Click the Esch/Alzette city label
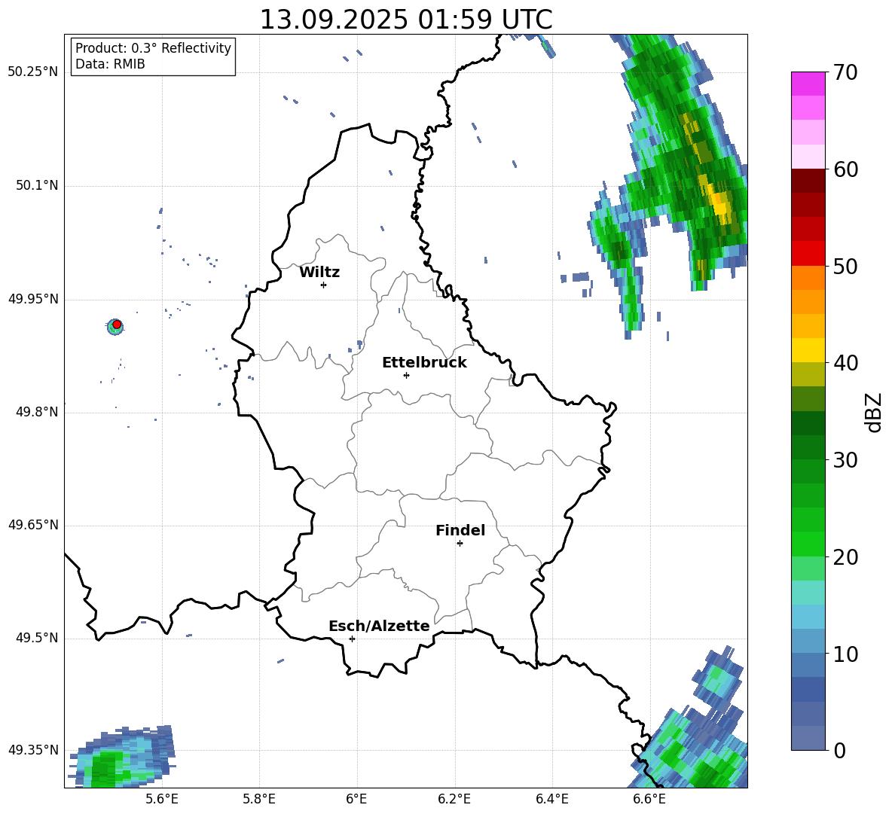The height and width of the screenshot is (814, 892). tap(379, 626)
